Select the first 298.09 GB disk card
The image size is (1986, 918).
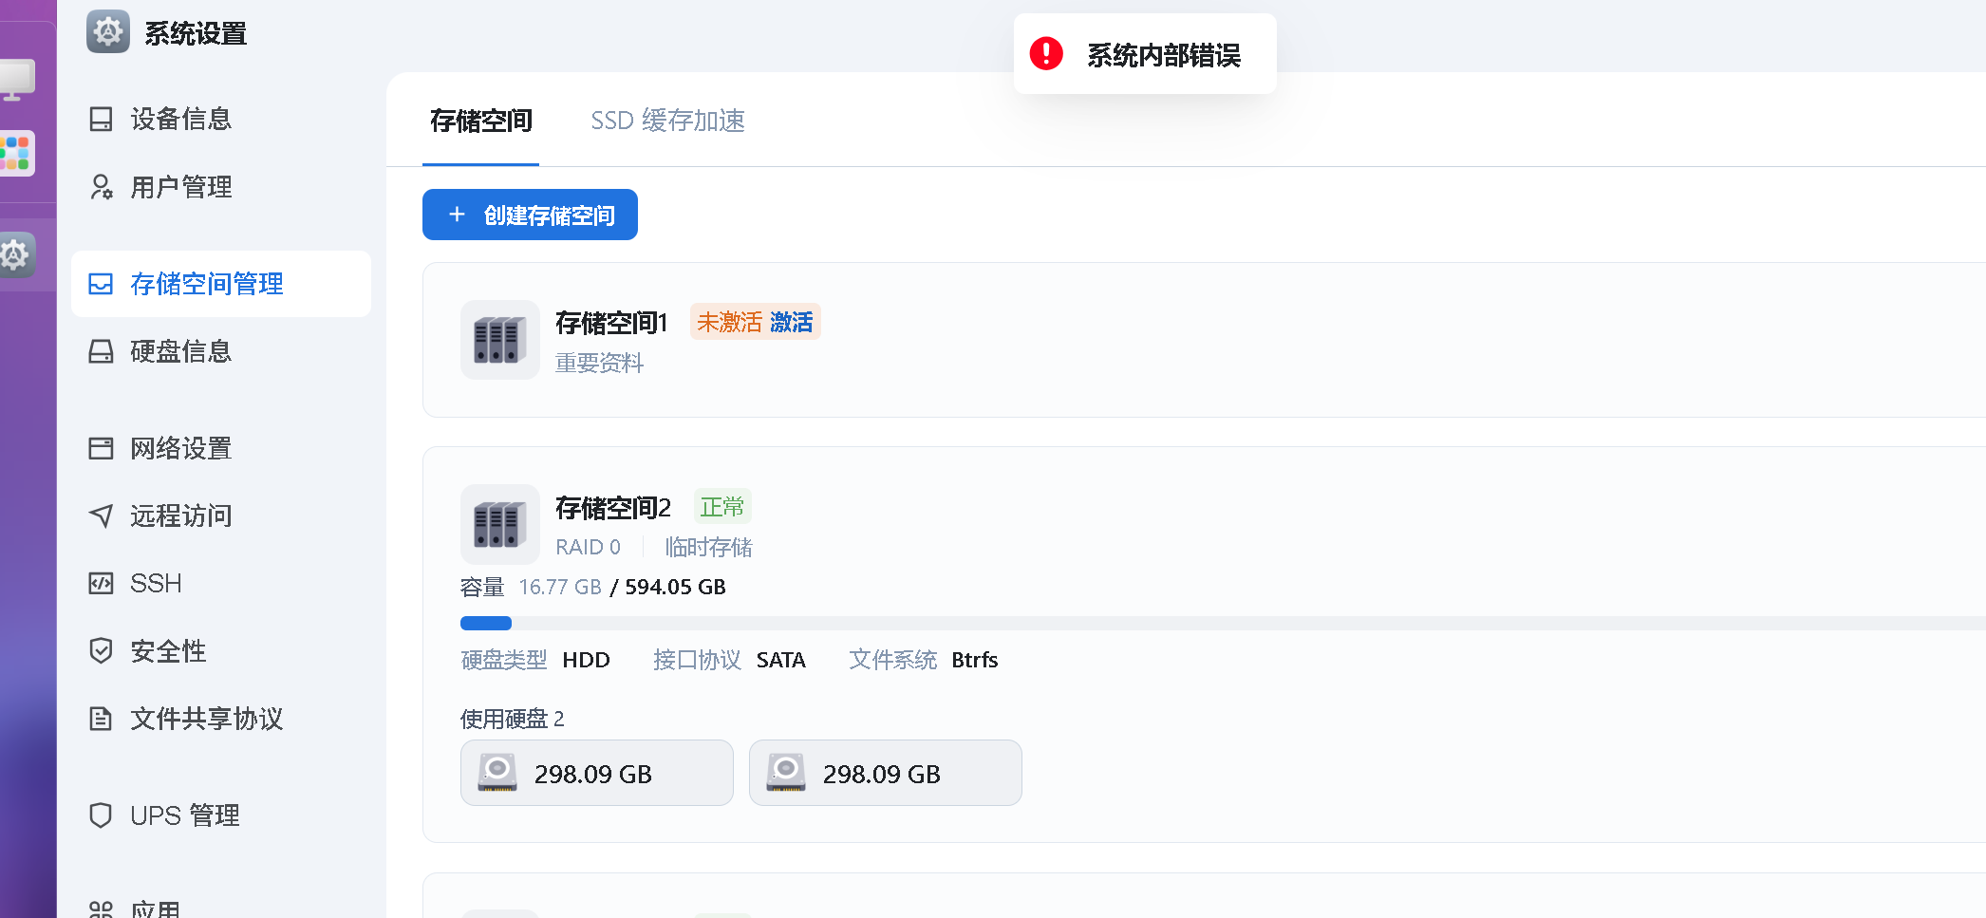click(x=597, y=773)
